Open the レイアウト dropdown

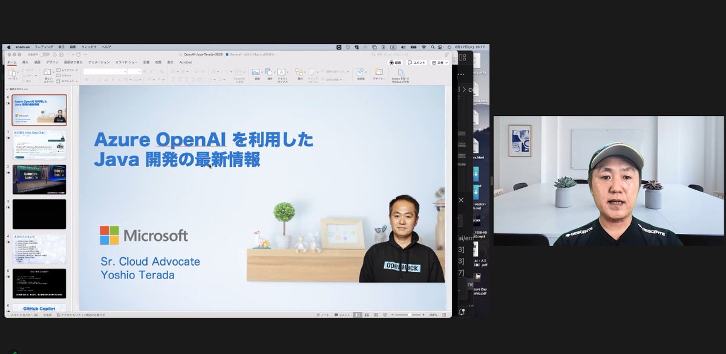pyautogui.click(x=67, y=69)
